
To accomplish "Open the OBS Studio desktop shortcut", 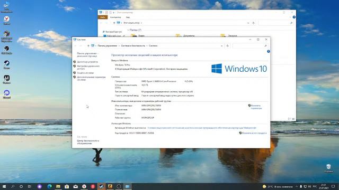I will (x=6, y=50).
